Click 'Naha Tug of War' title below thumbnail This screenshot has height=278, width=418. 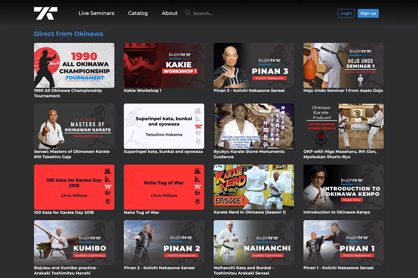point(141,212)
